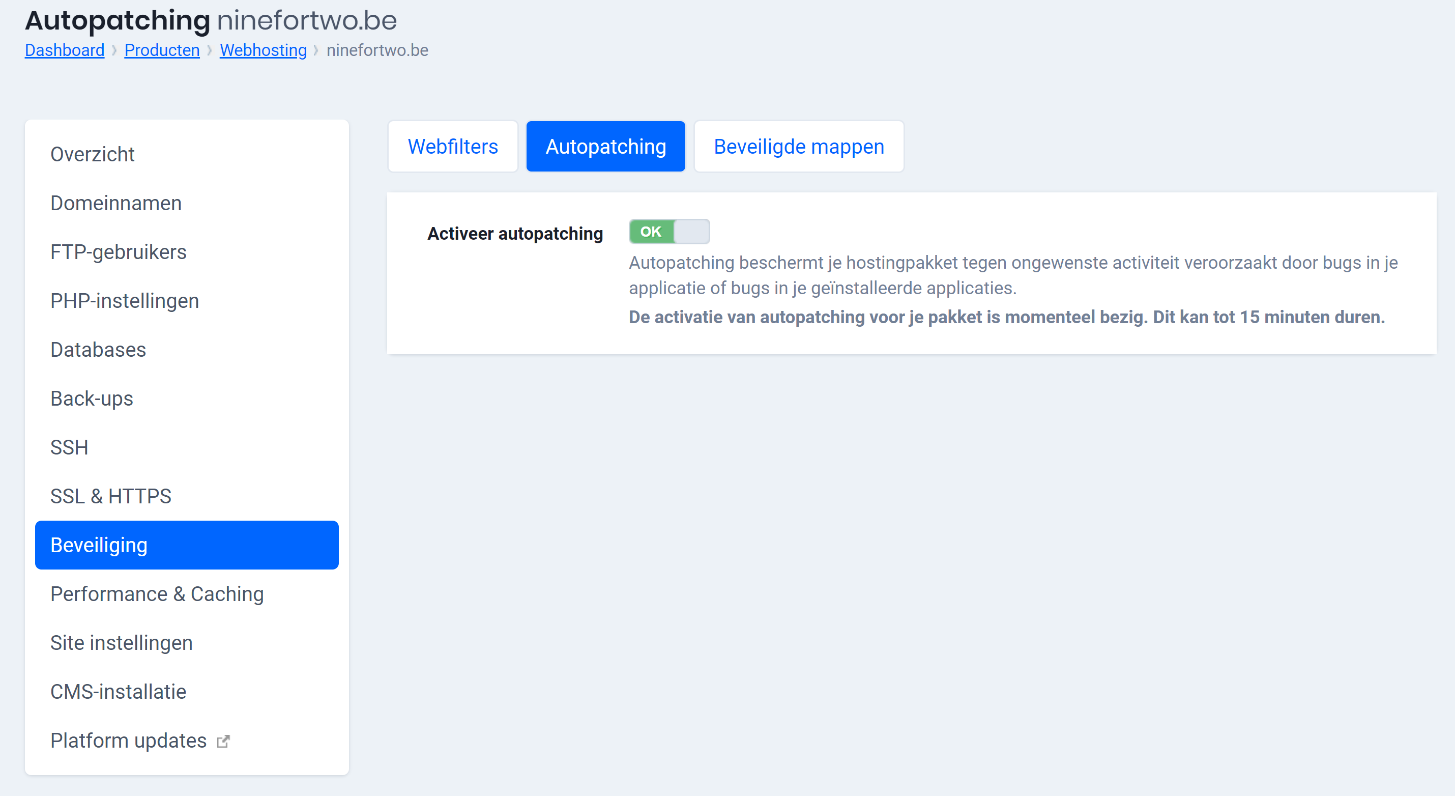Select the Beveiliging sidebar entry
This screenshot has height=796, width=1455.
click(x=99, y=545)
